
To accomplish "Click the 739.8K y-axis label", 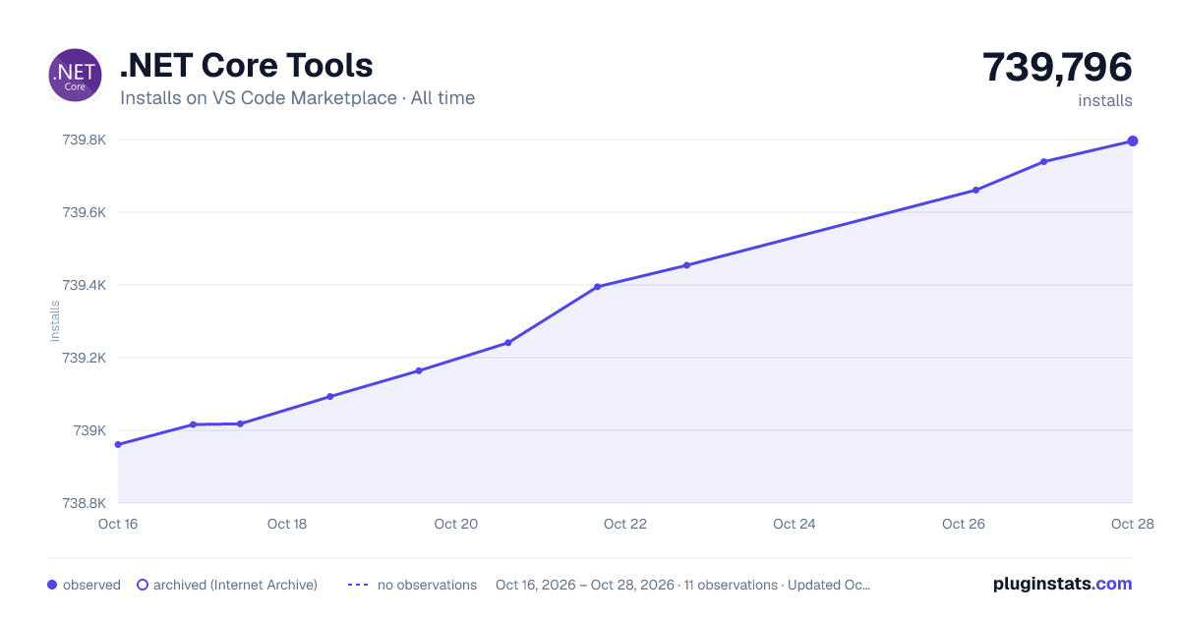I will 85,140.
